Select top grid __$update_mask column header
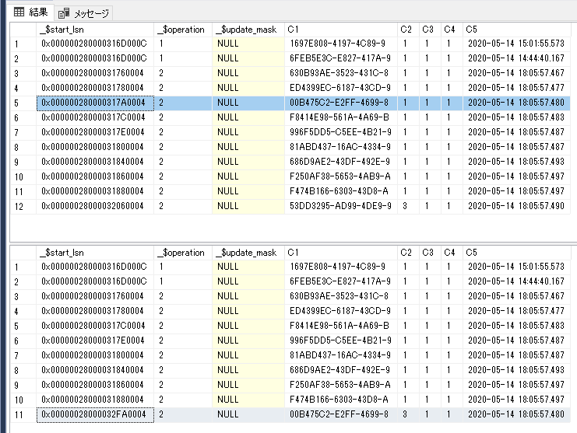The image size is (577, 433). (x=248, y=30)
